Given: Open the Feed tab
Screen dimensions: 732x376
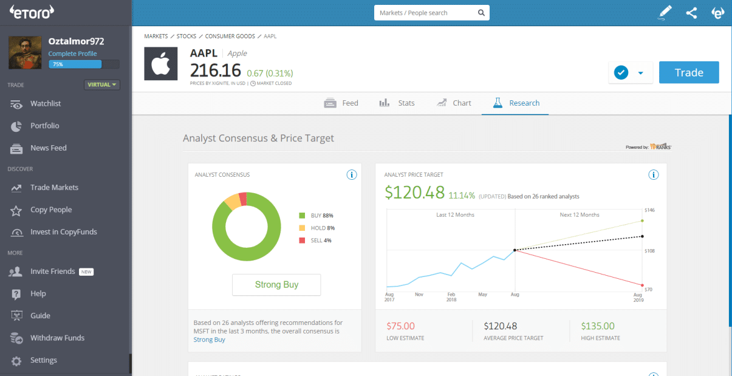Looking at the screenshot, I should point(341,103).
